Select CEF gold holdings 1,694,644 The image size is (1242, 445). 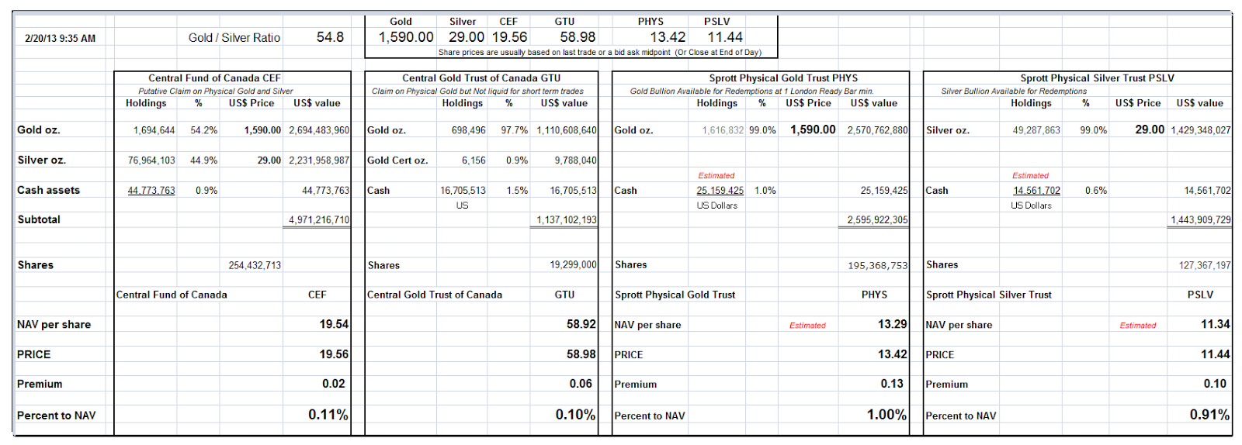coord(154,130)
